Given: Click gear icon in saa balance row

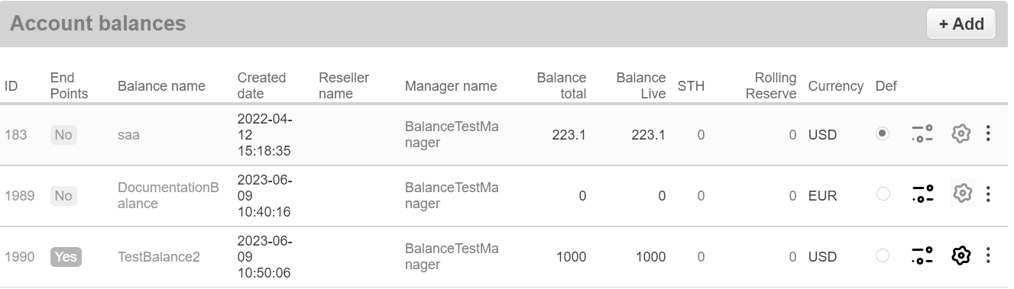Looking at the screenshot, I should 961,134.
